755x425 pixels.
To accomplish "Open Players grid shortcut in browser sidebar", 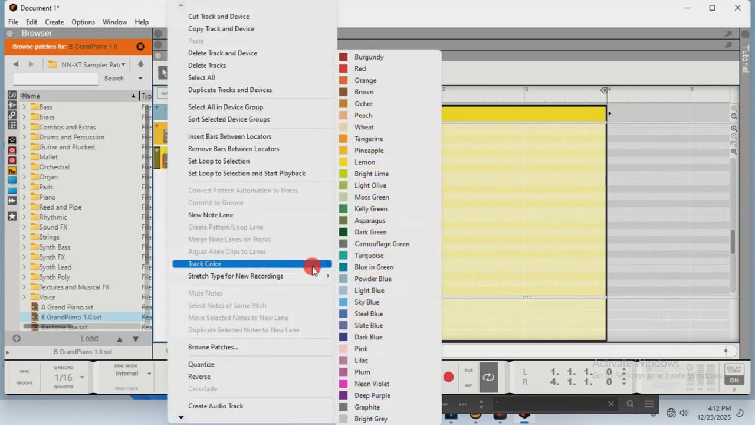I will [12, 125].
